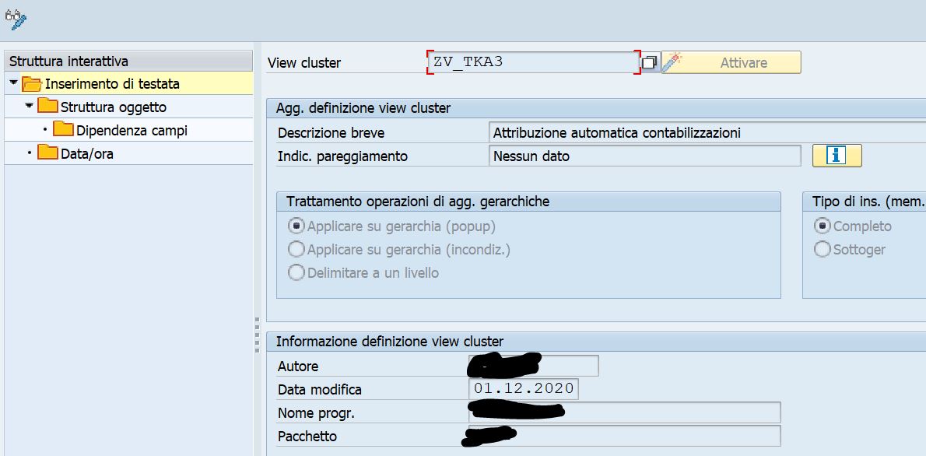Click the Data modifica date field
The height and width of the screenshot is (456, 926).
(x=524, y=389)
